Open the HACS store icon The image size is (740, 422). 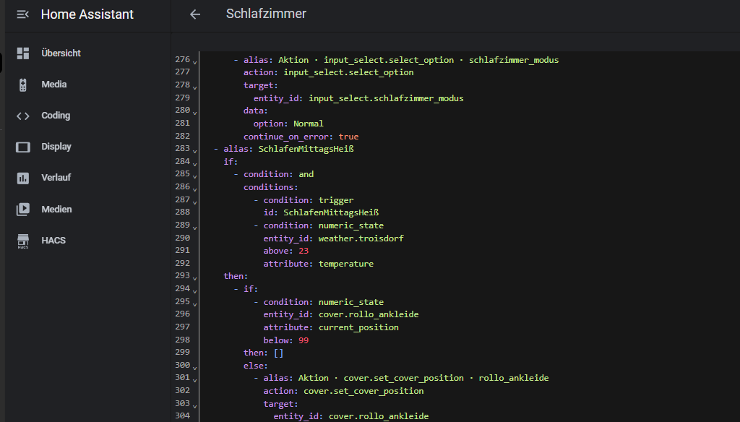point(22,241)
